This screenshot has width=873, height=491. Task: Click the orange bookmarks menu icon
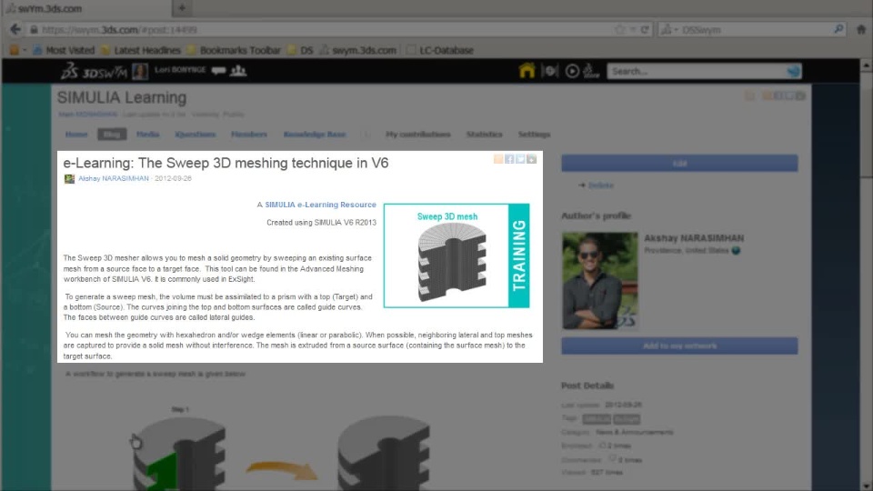point(15,50)
